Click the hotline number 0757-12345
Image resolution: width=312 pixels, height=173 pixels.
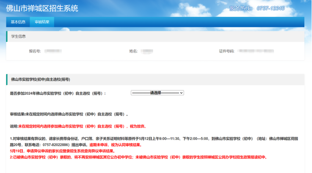271,8
